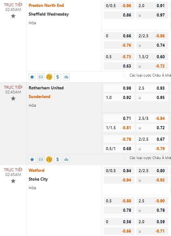Click dollar sign icon under Preston match
Viewport: 171px width, 236px height.
(x=58, y=77)
